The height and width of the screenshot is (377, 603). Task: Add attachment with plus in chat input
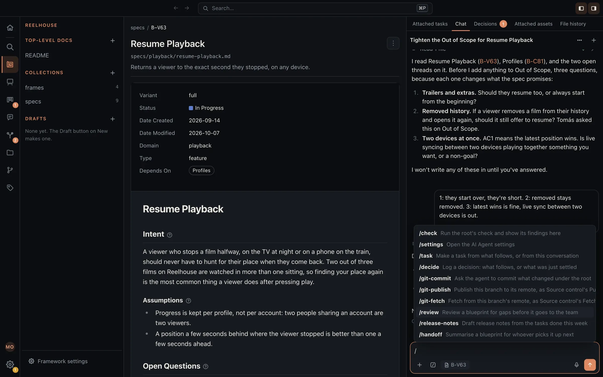click(419, 365)
